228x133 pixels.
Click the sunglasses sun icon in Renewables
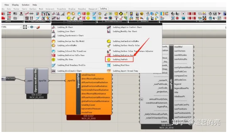142,14
